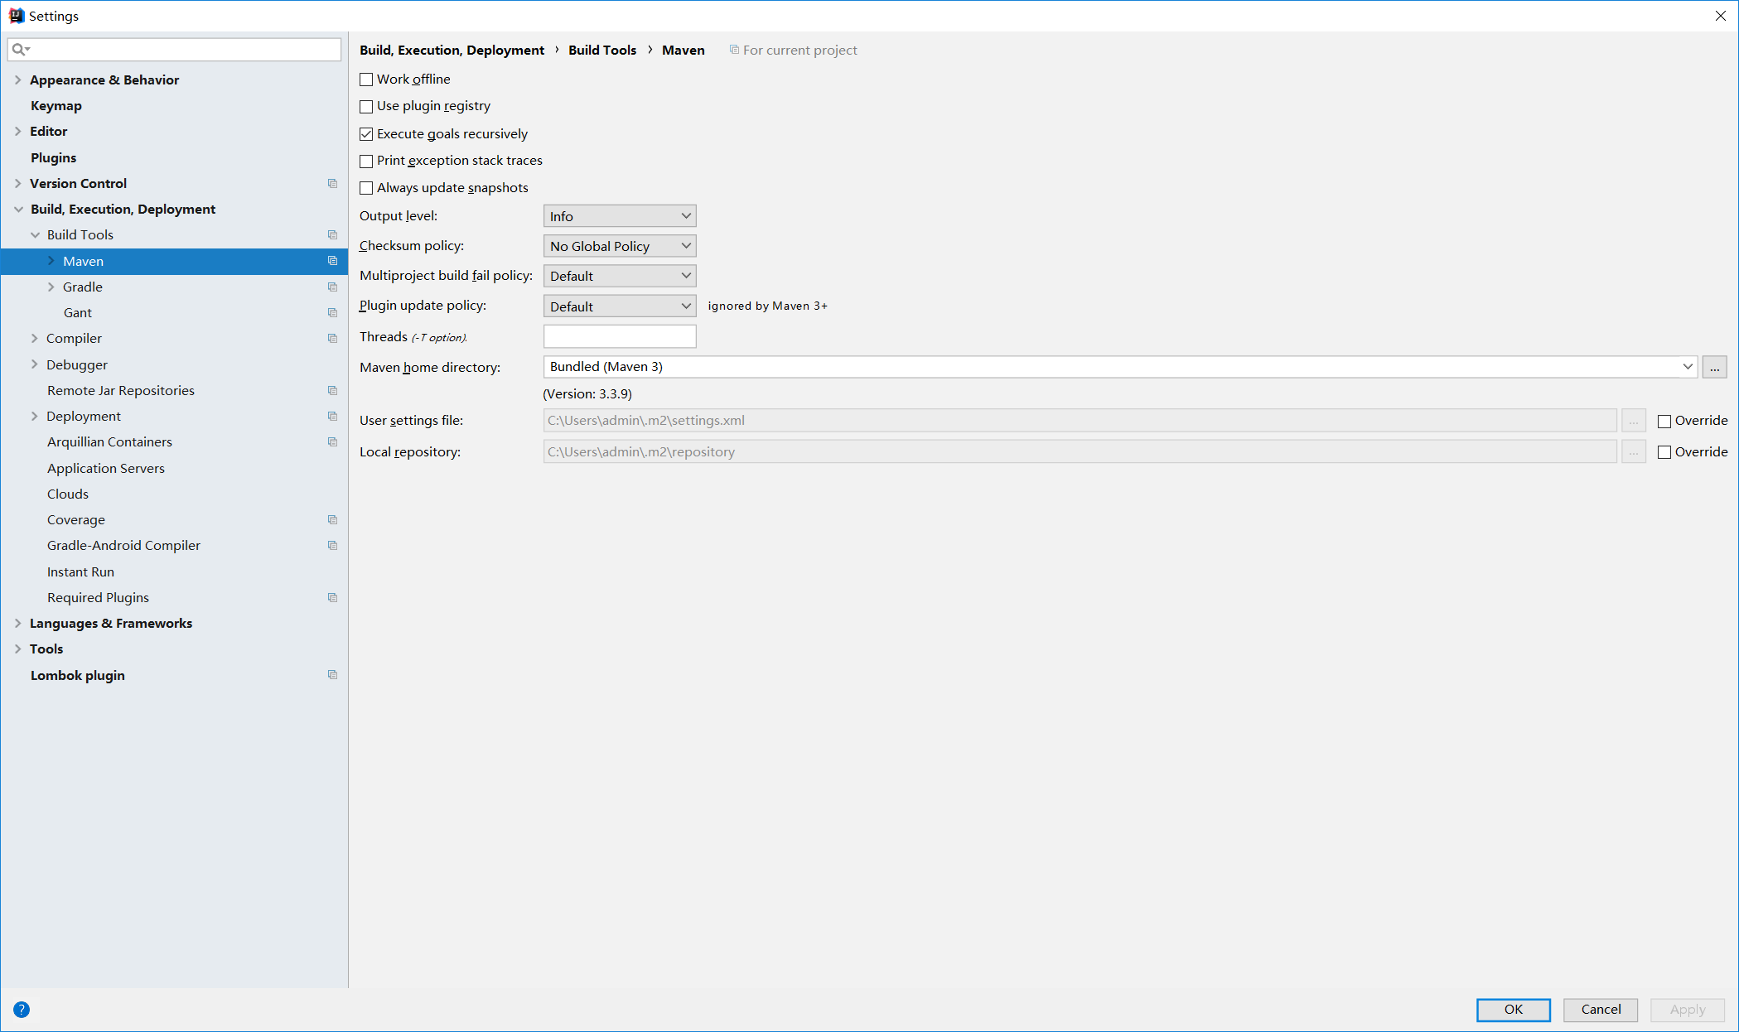Click the project-level icon beside Coverage
This screenshot has width=1739, height=1032.
coord(332,519)
